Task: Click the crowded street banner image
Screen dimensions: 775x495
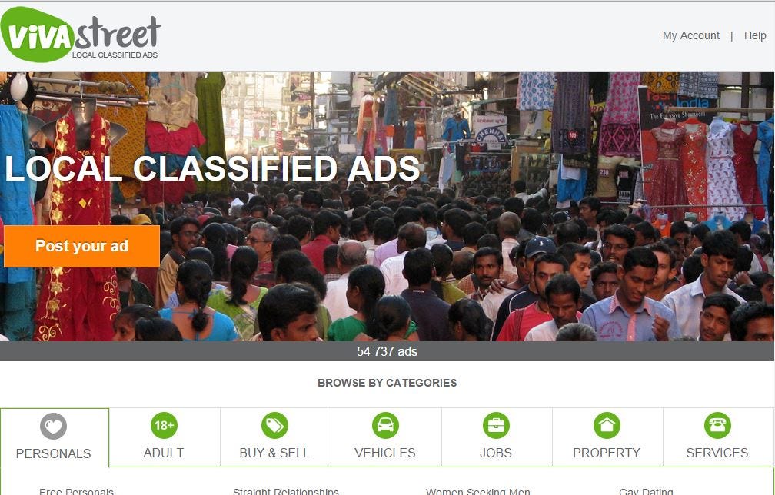Action: pos(387,207)
